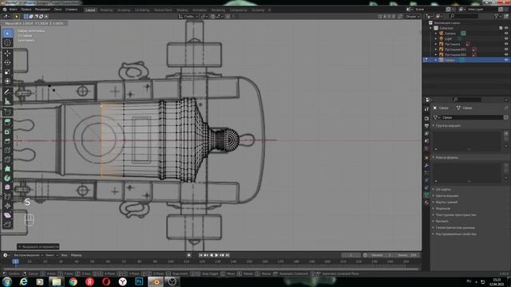Hide the Light object in outliner
This screenshot has width=511, height=287.
click(506, 39)
